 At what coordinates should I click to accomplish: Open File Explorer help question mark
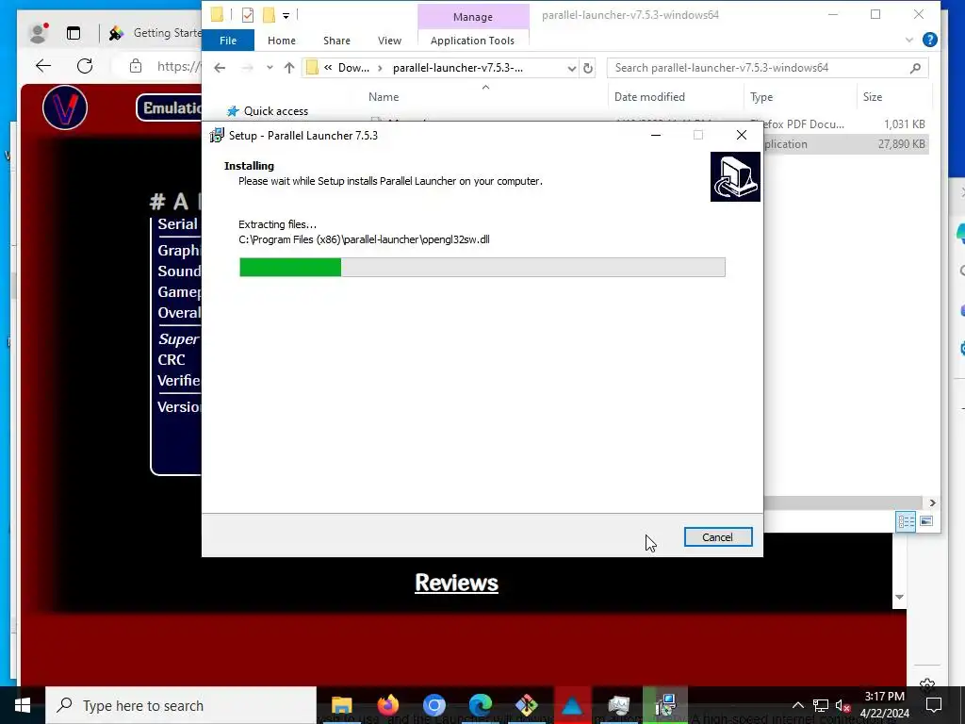pos(930,40)
